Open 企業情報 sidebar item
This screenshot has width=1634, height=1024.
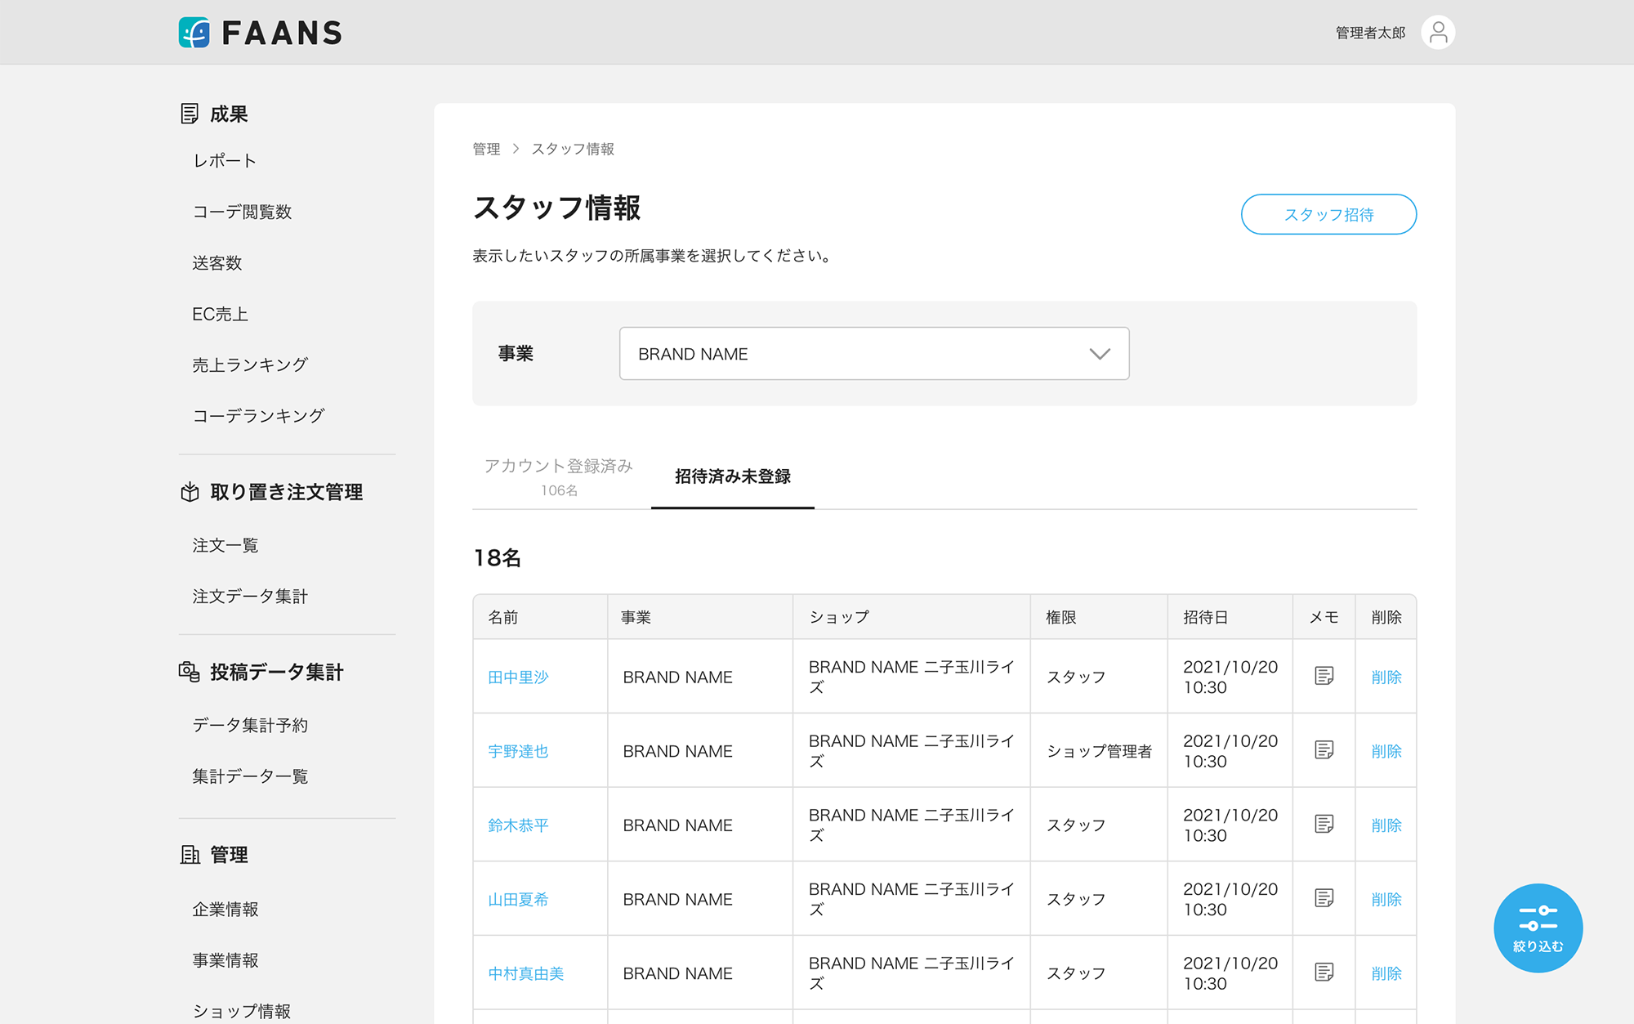pyautogui.click(x=225, y=909)
